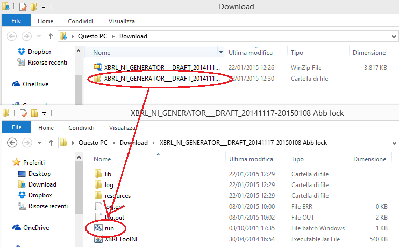Open the XBRLToolNI jar file
Viewport: 399px width, 247px height.
[x=120, y=239]
